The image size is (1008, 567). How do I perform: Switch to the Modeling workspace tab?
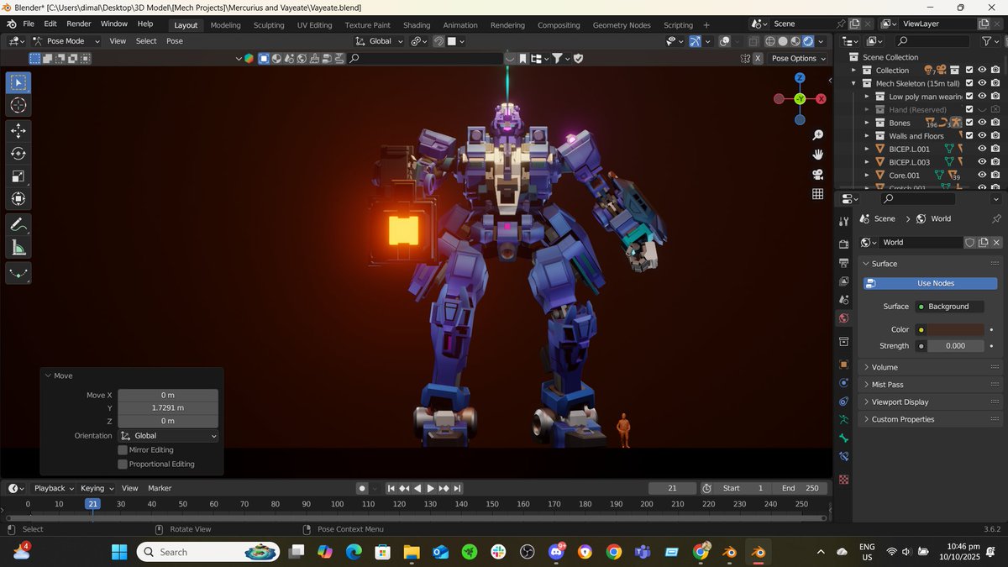(225, 25)
